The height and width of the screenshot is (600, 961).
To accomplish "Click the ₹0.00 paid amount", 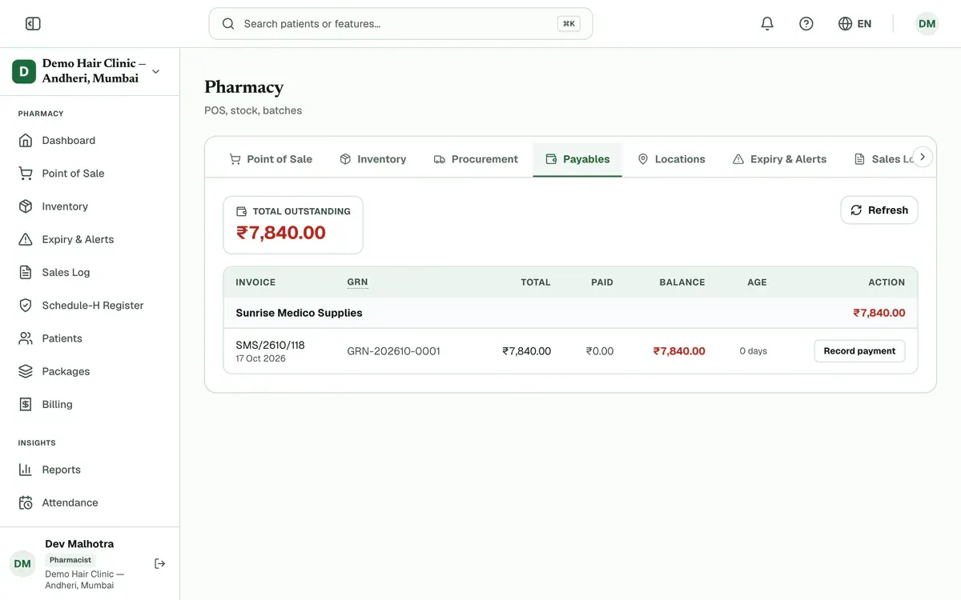I will pyautogui.click(x=600, y=351).
